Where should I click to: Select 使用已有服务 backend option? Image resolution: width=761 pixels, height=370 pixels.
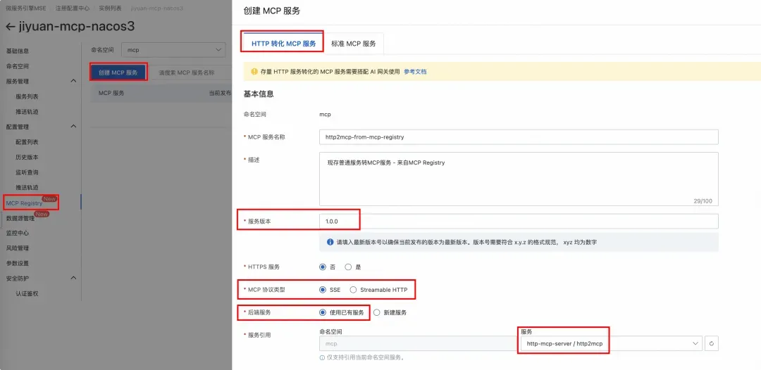(x=322, y=312)
